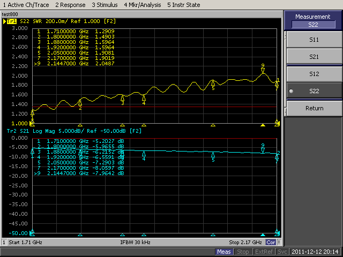Viewport: 343px width, 257px height.
Task: Click the ExtRef status indicator
Action: coord(264,252)
